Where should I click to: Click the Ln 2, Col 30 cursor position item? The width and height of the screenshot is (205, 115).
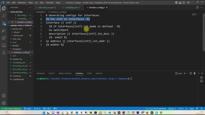click(x=156, y=109)
